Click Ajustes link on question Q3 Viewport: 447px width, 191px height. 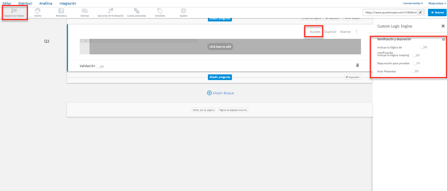pos(315,32)
